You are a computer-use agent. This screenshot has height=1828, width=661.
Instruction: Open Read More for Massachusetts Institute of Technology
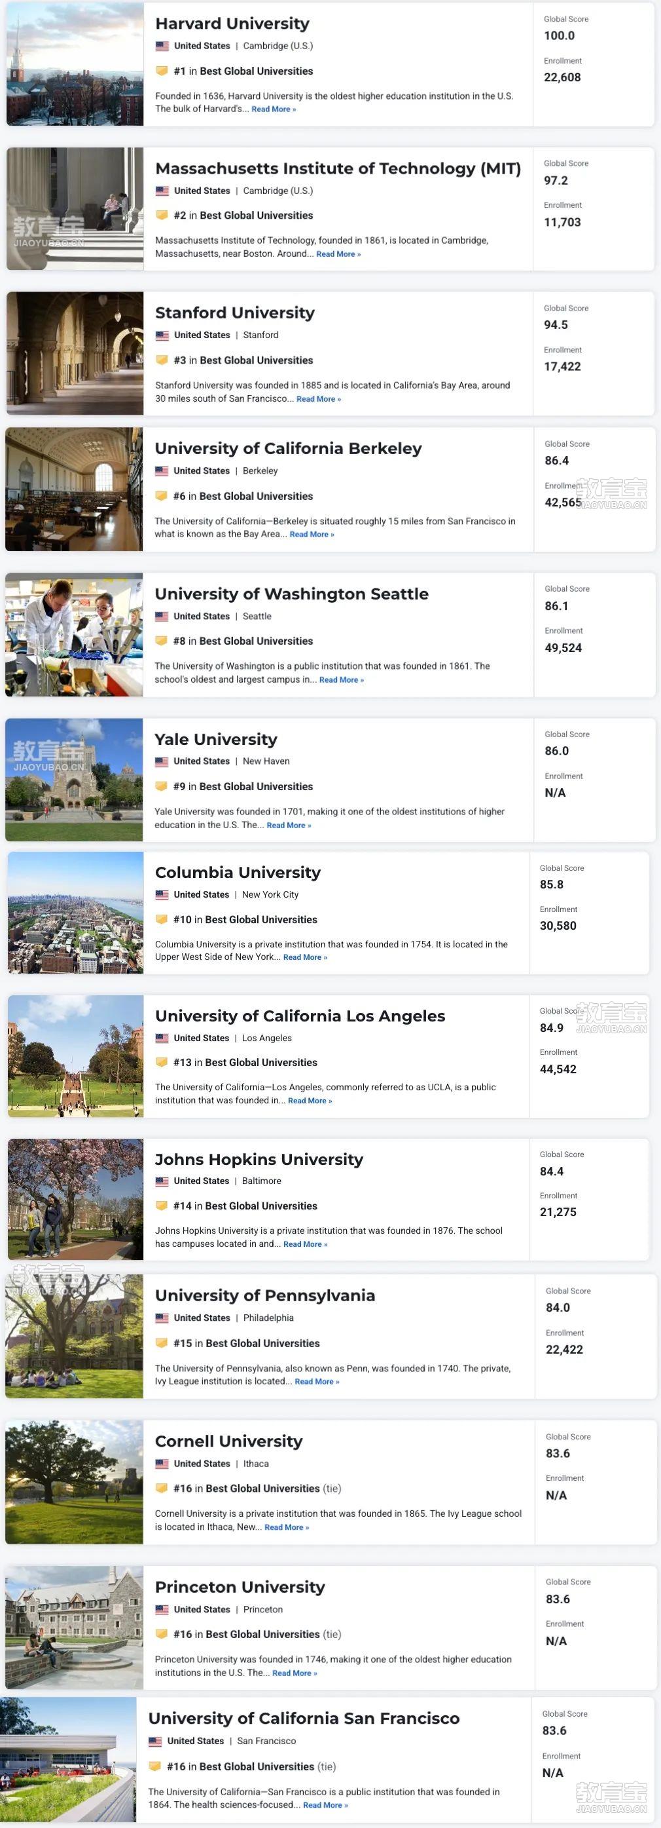338,254
